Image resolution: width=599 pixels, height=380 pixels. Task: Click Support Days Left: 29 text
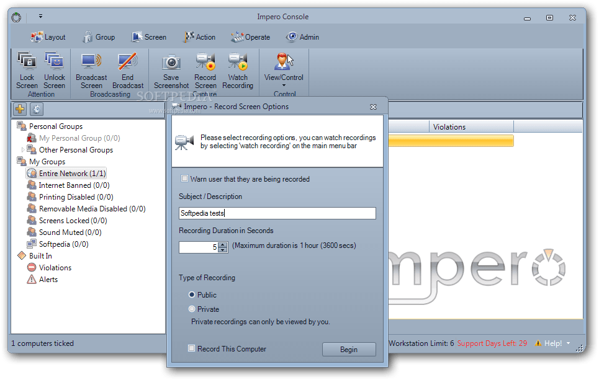click(x=492, y=343)
